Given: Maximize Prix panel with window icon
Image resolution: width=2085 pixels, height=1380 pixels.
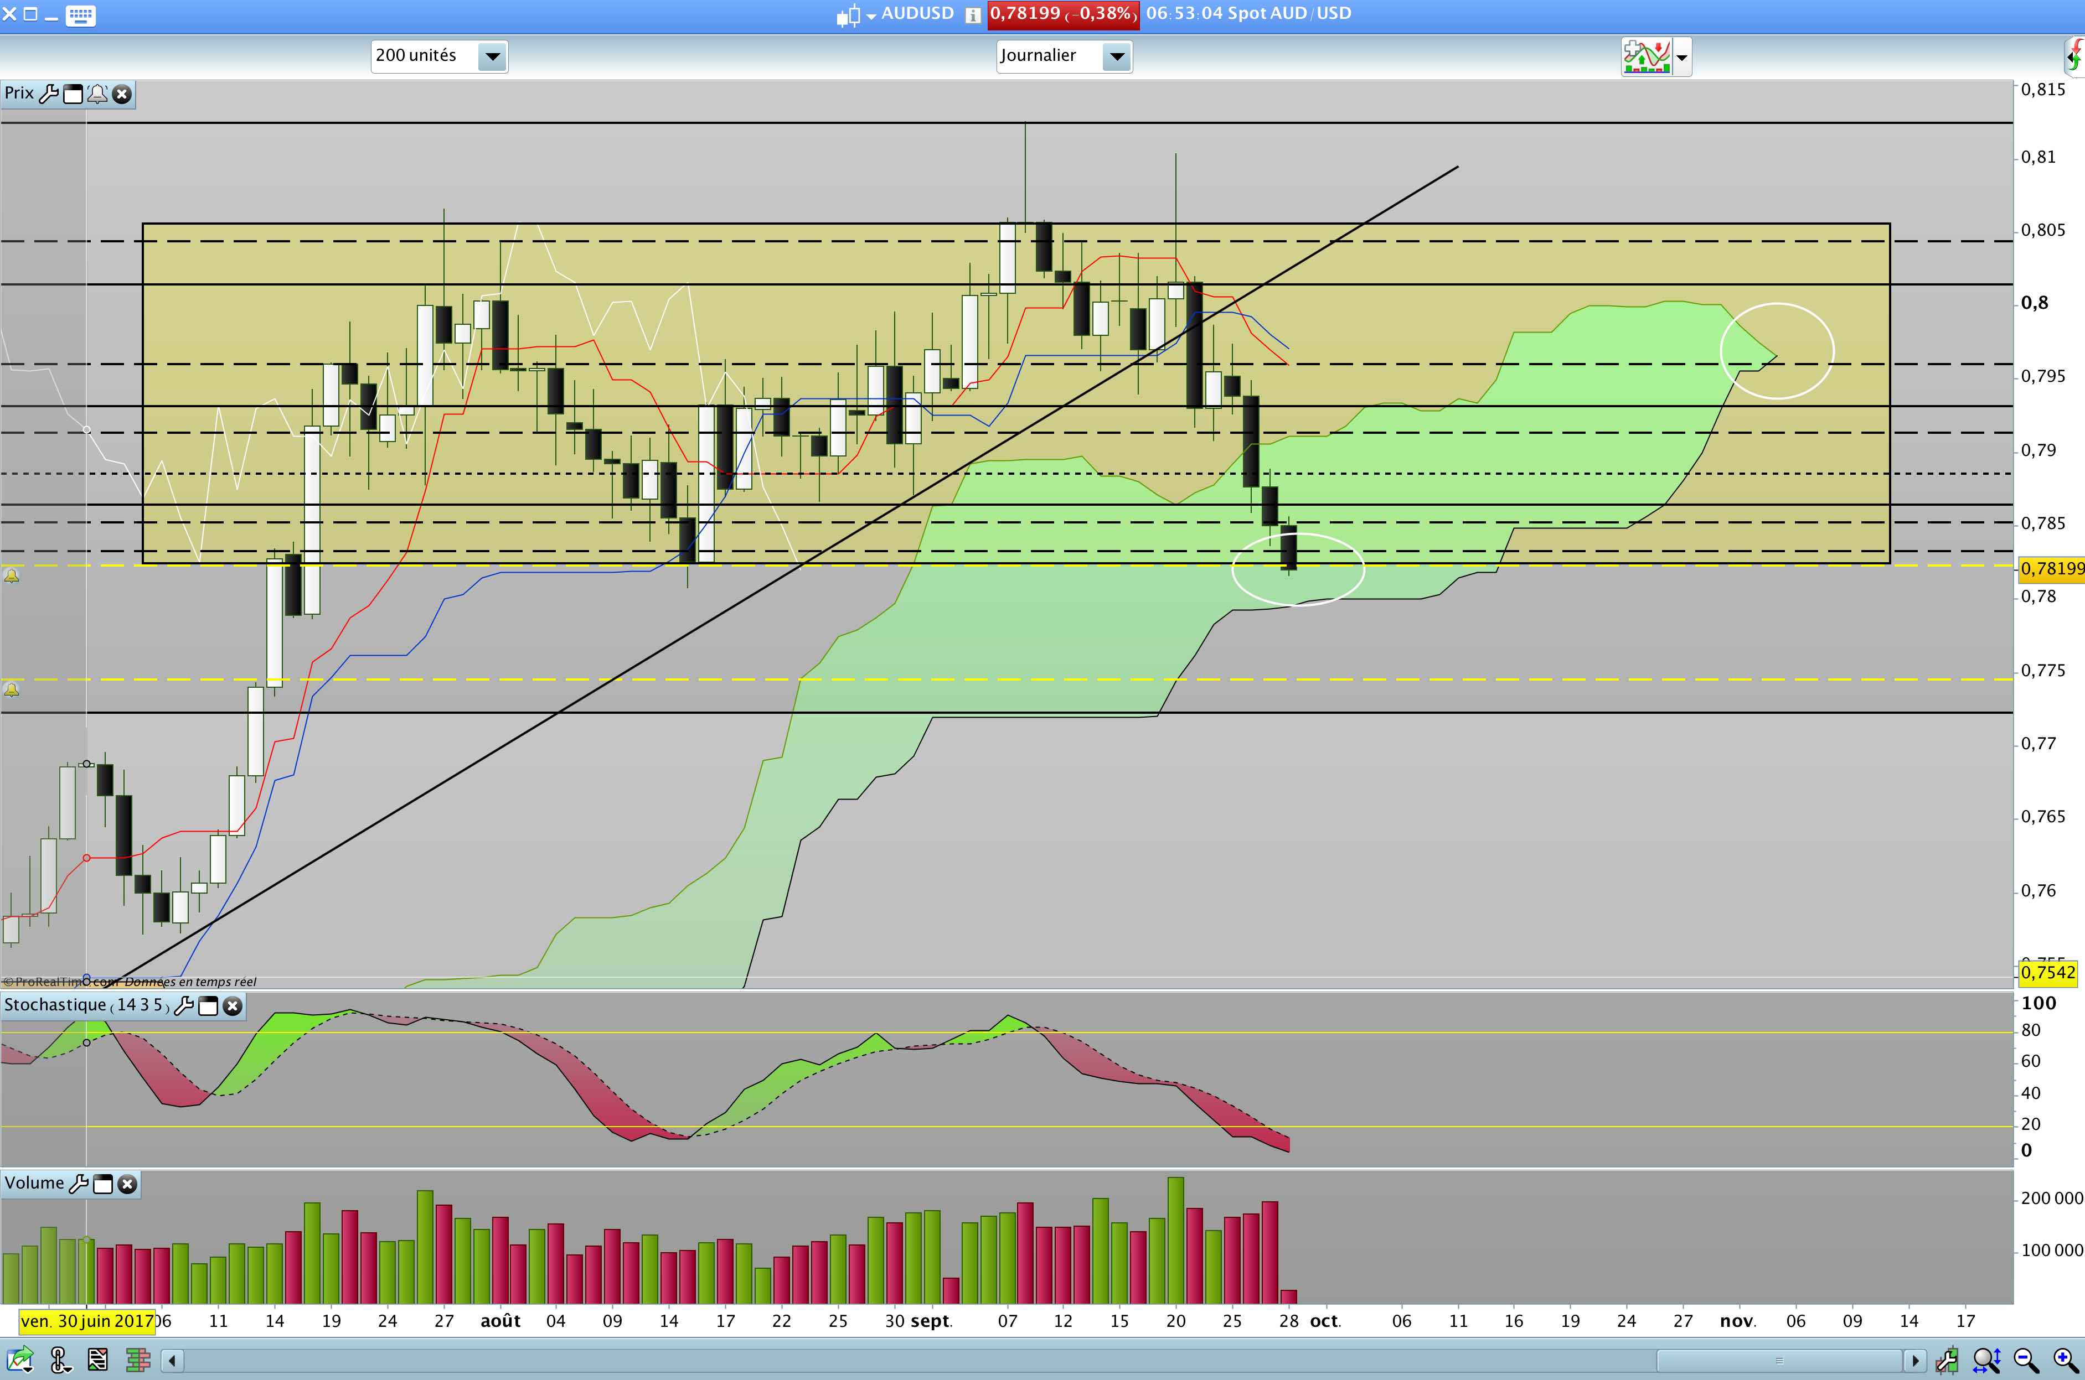Looking at the screenshot, I should [x=74, y=94].
